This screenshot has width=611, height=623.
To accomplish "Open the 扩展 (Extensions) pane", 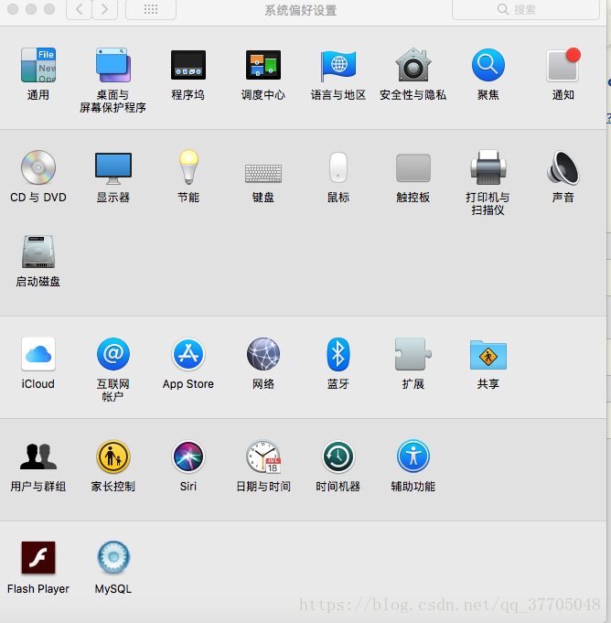I will [413, 354].
